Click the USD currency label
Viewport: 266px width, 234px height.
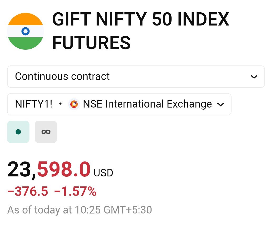point(103,173)
